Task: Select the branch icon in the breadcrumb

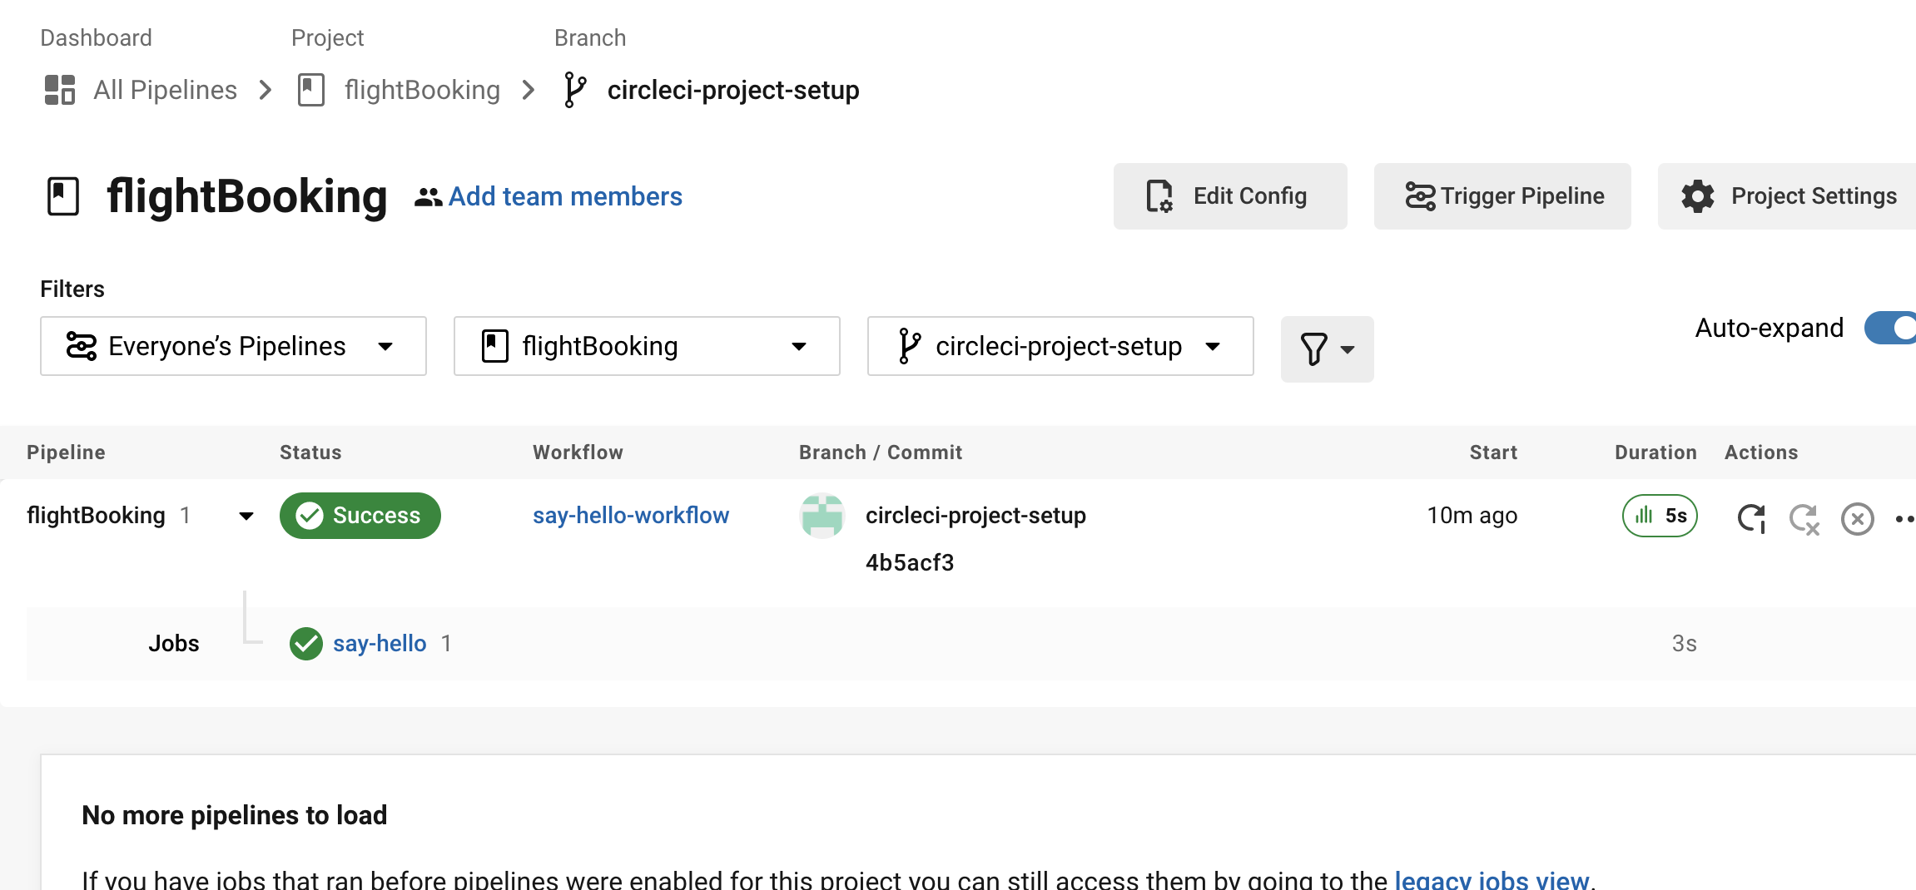Action: click(x=573, y=90)
